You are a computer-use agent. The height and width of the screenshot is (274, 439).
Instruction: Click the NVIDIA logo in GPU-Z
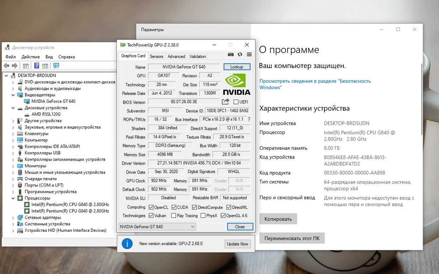(x=237, y=84)
